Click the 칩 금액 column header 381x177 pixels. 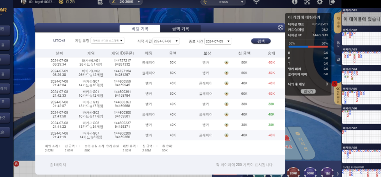point(244,53)
